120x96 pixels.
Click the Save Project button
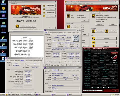pyautogui.click(x=51, y=9)
